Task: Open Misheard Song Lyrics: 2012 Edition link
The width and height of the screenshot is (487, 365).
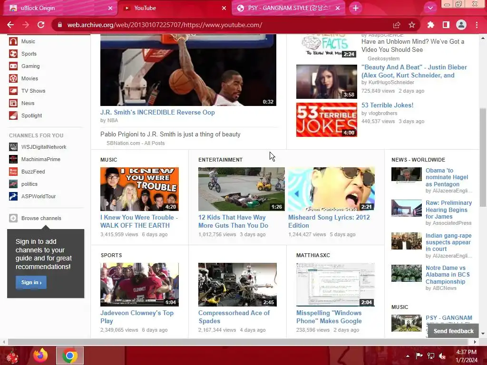Action: [x=329, y=221]
